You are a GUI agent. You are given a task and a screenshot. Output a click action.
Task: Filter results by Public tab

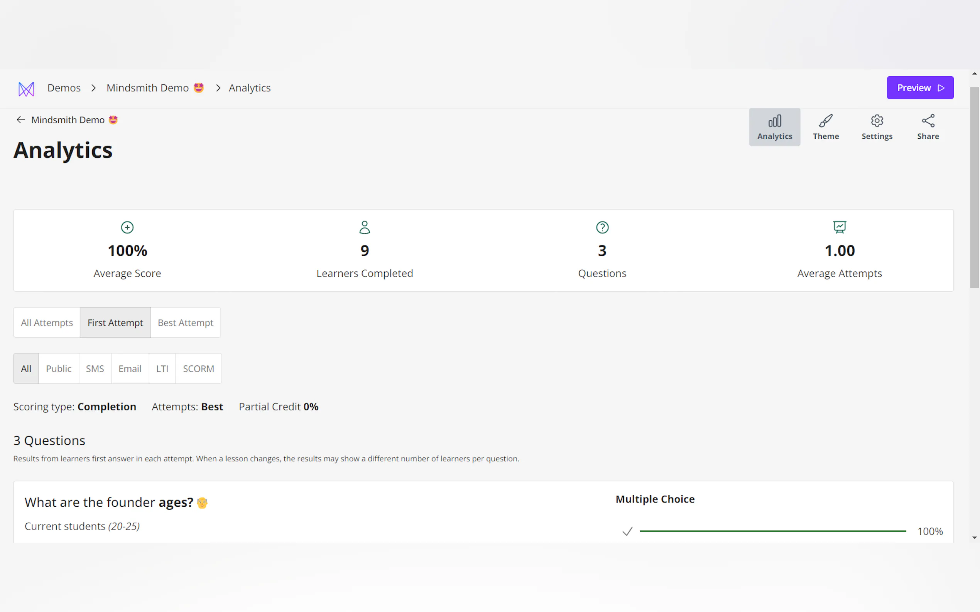[x=59, y=369]
